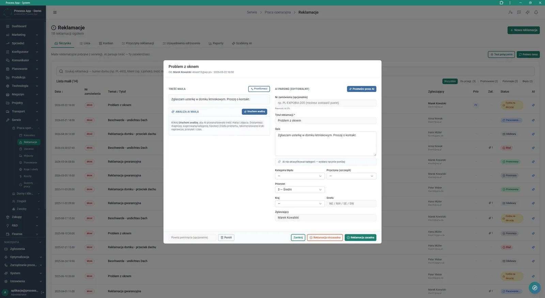This screenshot has width=545, height=298.
Task: Click Przetwórz przez AI button
Action: pyautogui.click(x=361, y=89)
